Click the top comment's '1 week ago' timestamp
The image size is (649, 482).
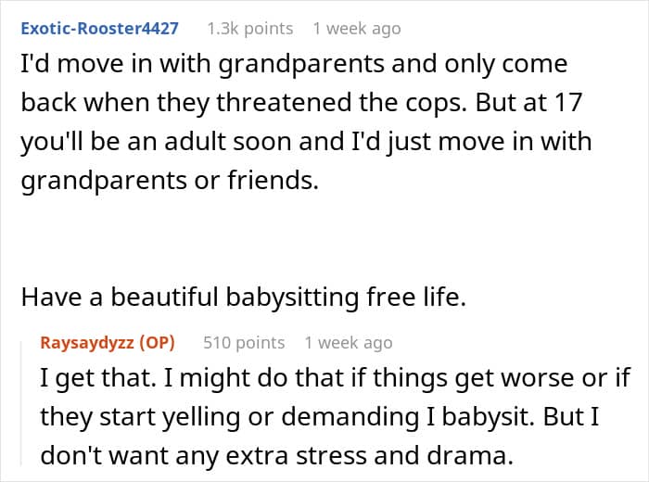[x=357, y=29]
